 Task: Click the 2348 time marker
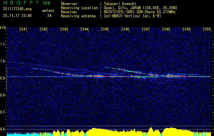click(166, 29)
